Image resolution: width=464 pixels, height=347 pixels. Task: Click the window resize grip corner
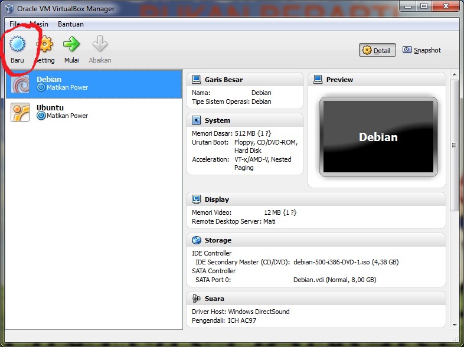tap(455, 339)
